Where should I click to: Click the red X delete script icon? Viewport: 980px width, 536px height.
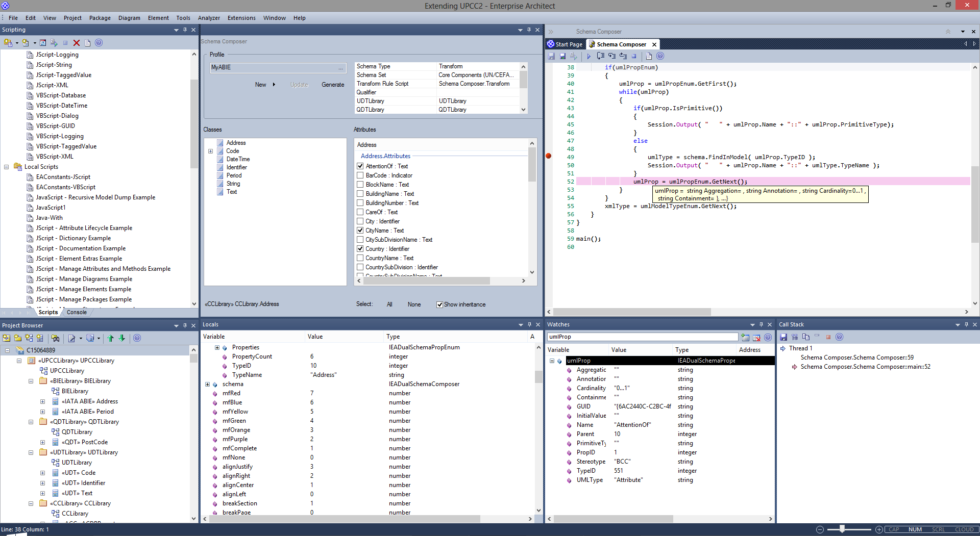(x=77, y=43)
